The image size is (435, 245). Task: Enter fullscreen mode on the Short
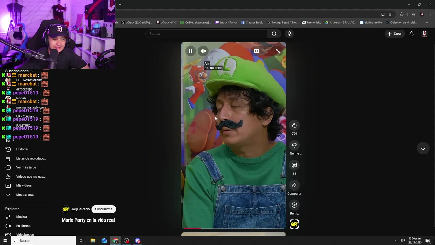point(278,51)
